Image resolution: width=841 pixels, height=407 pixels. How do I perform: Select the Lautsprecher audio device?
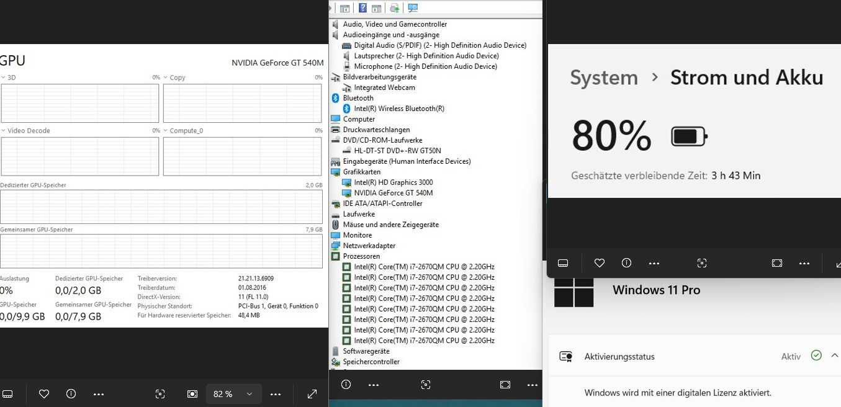pos(426,56)
